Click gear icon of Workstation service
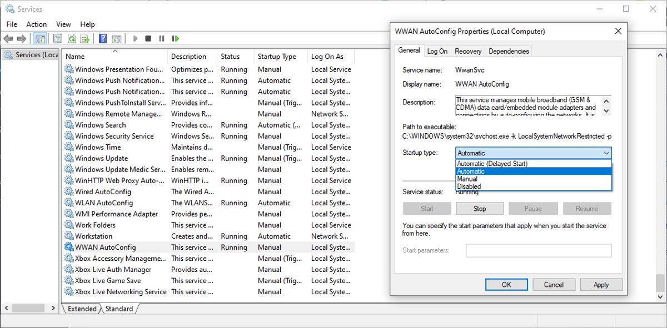This screenshot has height=328, width=667. click(x=69, y=236)
